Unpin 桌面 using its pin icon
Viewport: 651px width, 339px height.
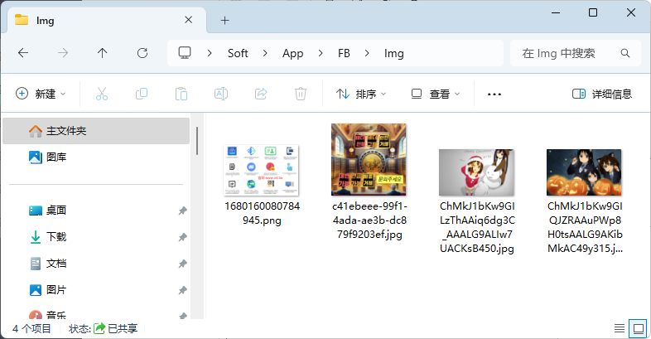(182, 211)
